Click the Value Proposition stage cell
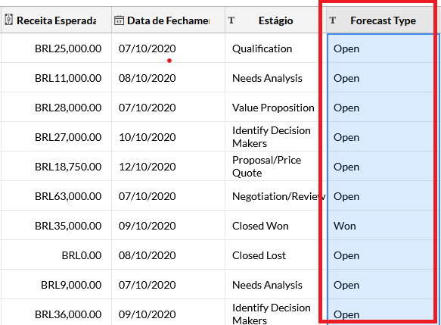The width and height of the screenshot is (441, 325). click(275, 108)
